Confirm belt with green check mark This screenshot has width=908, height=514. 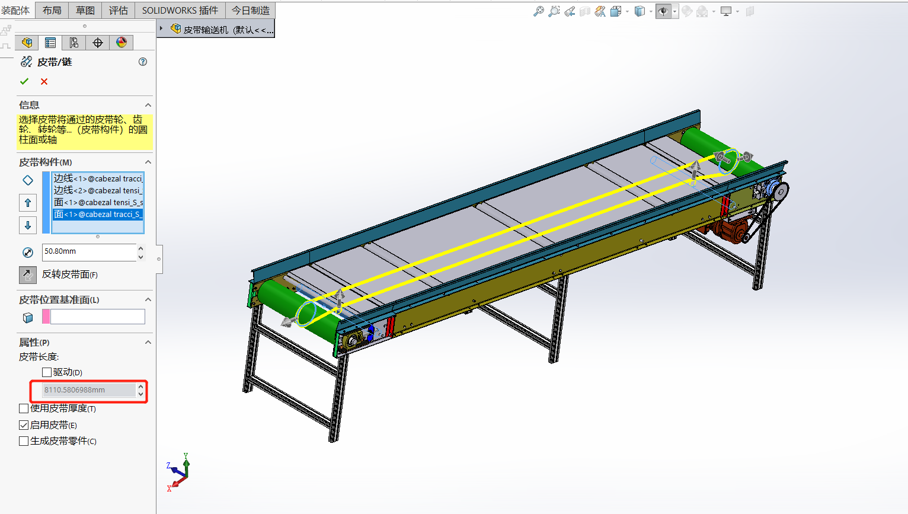coord(24,81)
